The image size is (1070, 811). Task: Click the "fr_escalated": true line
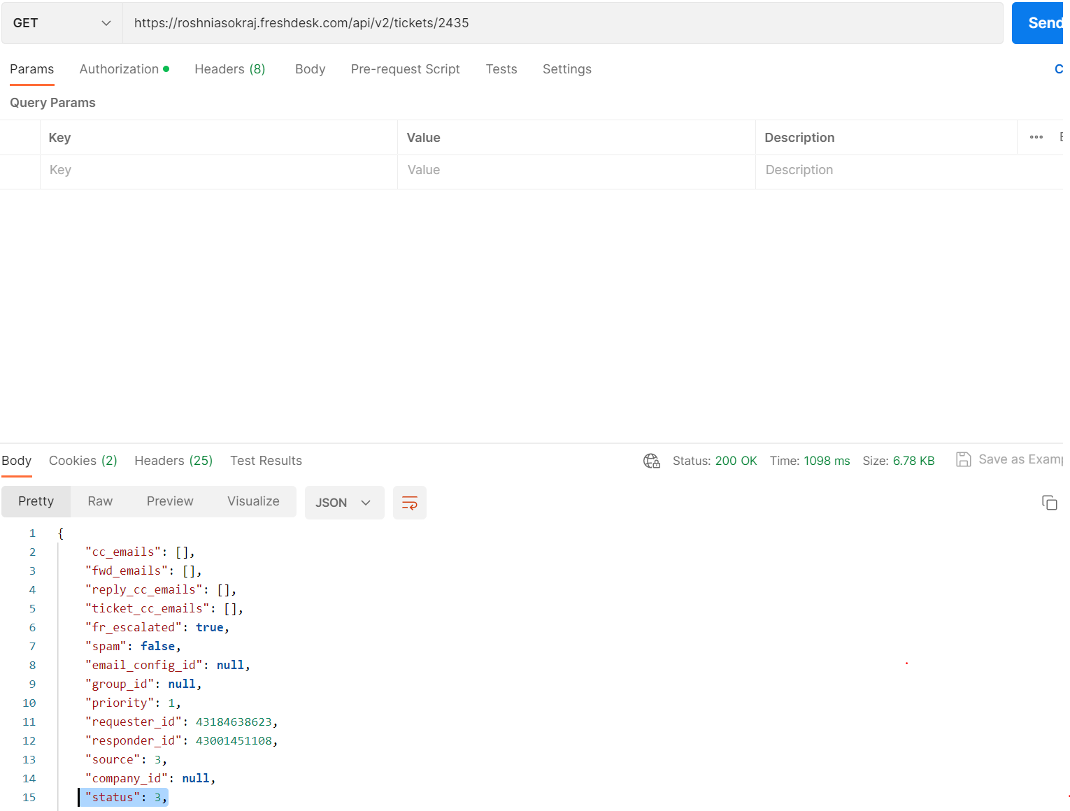157,628
